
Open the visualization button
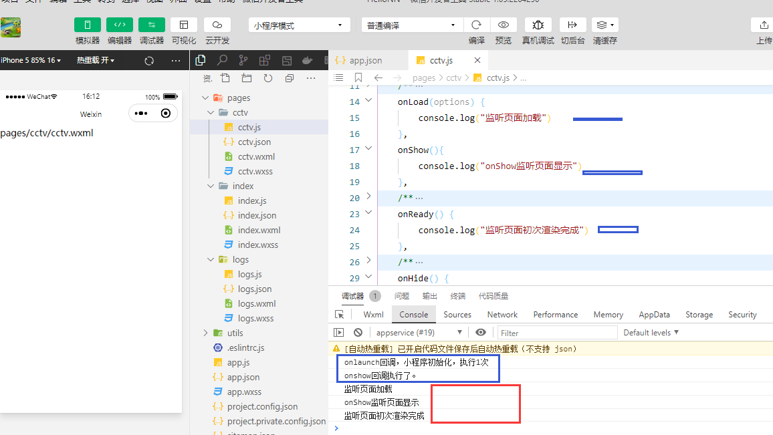point(183,25)
